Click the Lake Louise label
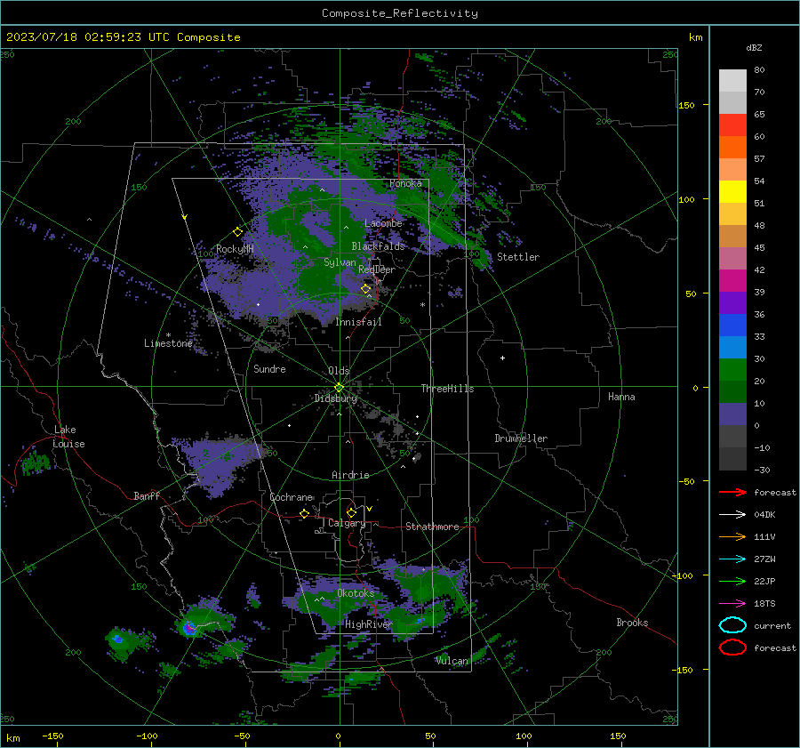The height and width of the screenshot is (748, 800). 68,437
